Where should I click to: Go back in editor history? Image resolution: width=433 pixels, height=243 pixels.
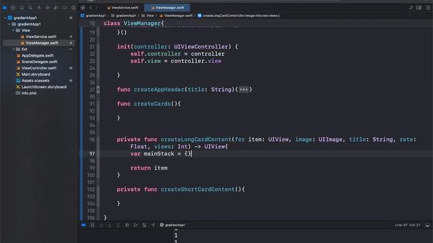tap(91, 7)
